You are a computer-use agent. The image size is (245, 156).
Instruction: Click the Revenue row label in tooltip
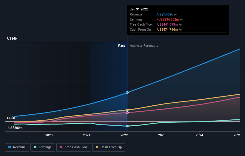[136, 14]
